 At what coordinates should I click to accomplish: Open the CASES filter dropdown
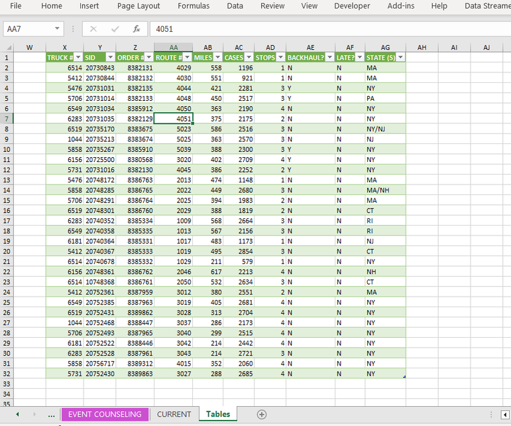coord(249,58)
